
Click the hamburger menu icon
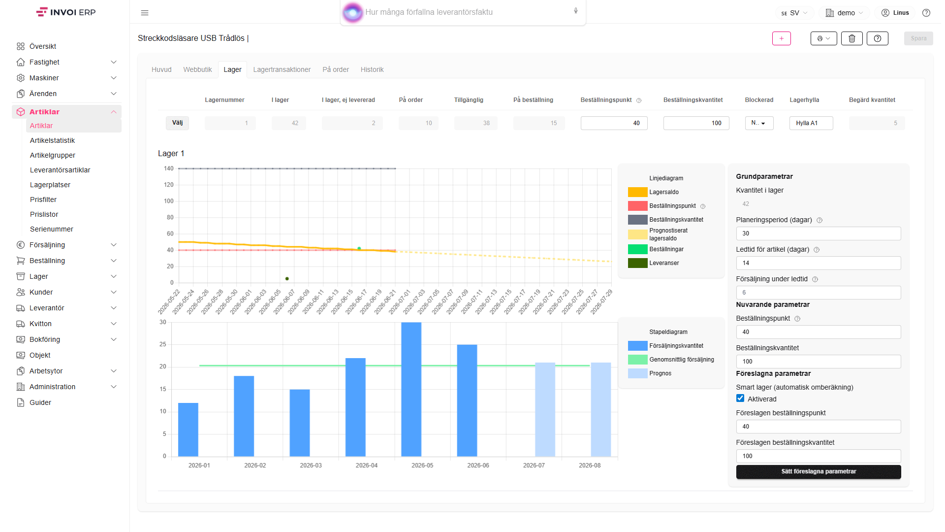(x=145, y=13)
